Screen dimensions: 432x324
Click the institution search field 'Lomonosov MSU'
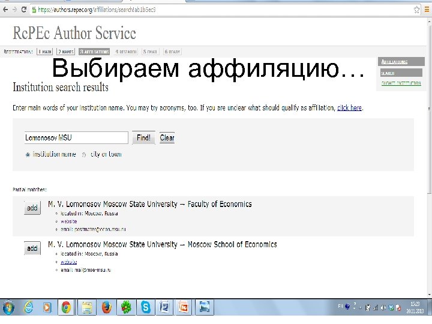point(76,138)
